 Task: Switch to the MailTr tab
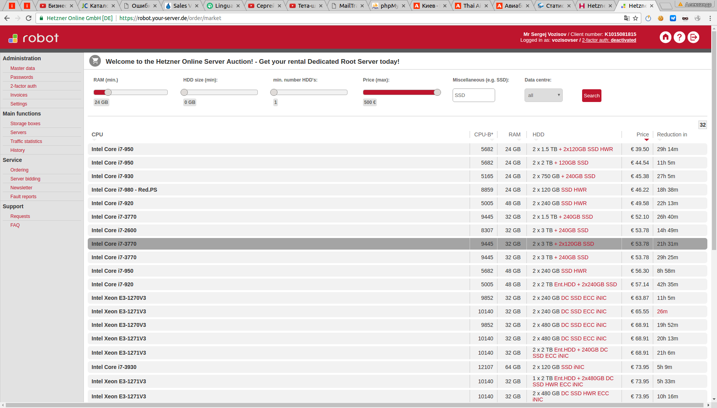pos(347,6)
